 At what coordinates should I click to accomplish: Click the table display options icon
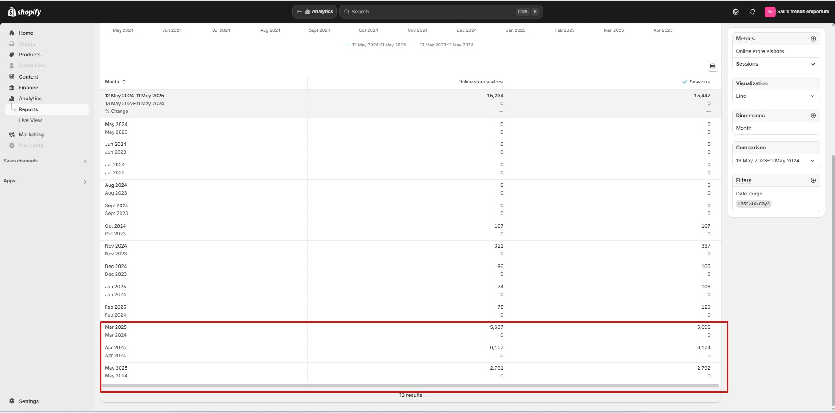(712, 66)
